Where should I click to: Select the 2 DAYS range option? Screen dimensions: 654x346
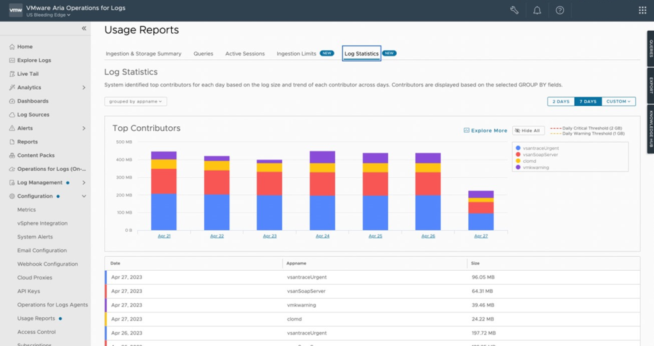point(561,101)
